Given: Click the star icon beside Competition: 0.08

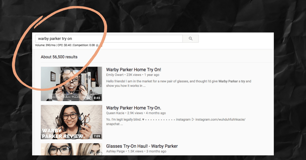Looking at the screenshot, I should tap(97, 45).
